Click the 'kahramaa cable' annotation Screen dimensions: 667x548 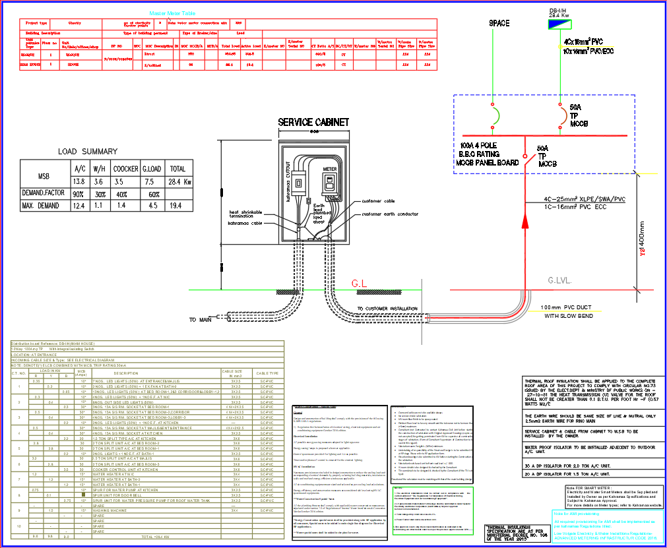pyautogui.click(x=245, y=223)
